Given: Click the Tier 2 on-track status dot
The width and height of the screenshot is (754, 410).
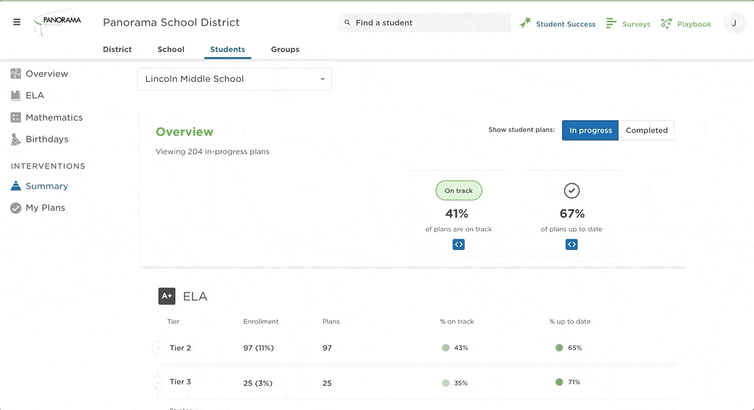Looking at the screenshot, I should click(446, 348).
